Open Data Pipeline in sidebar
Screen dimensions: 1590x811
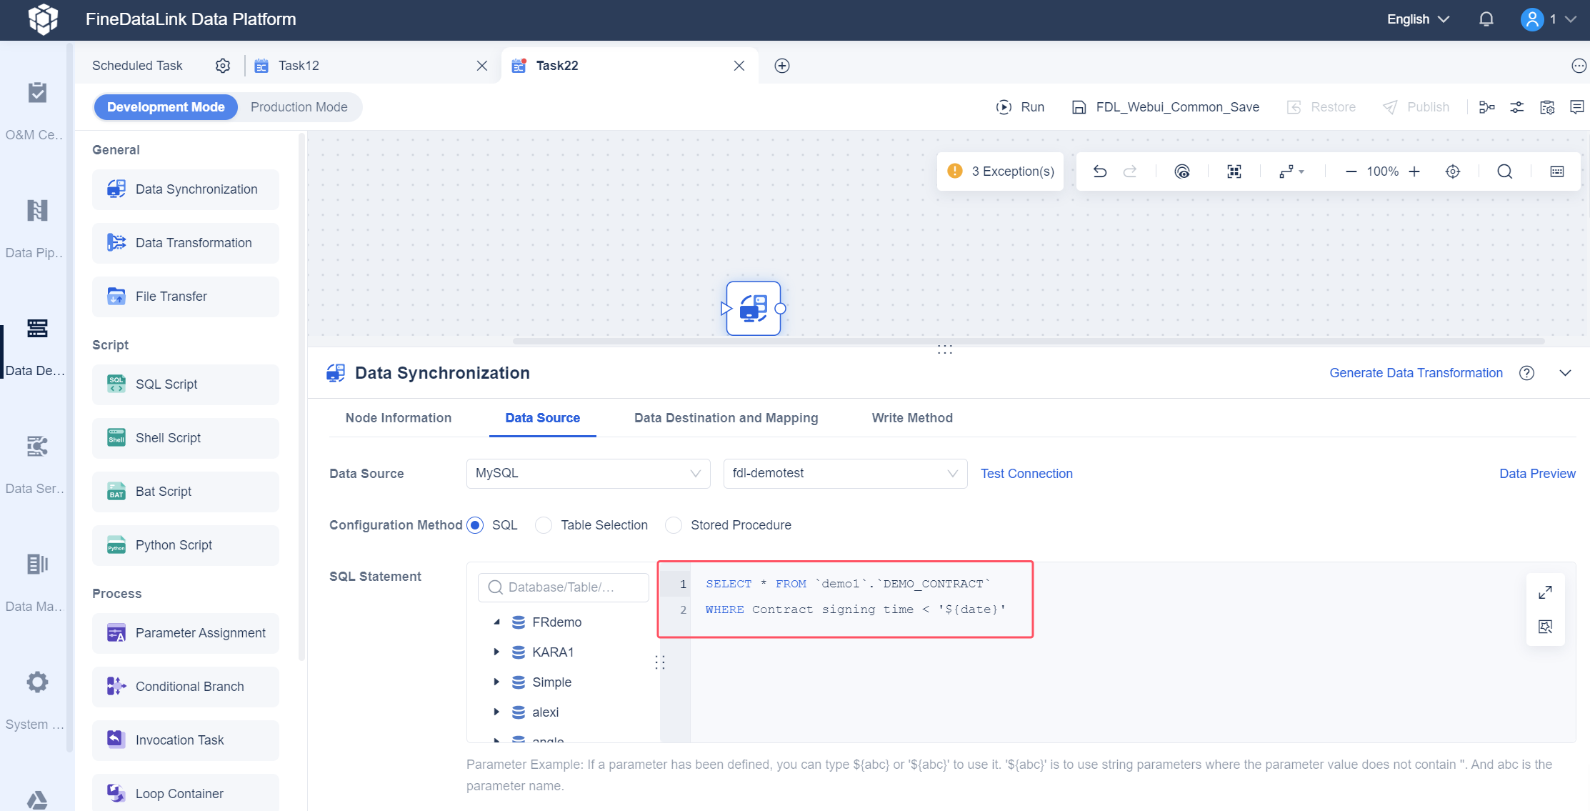[36, 229]
